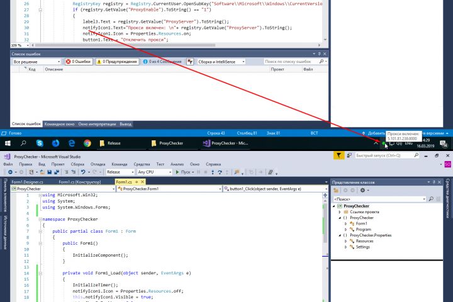Click the Open File folder toolbar icon

point(42,172)
